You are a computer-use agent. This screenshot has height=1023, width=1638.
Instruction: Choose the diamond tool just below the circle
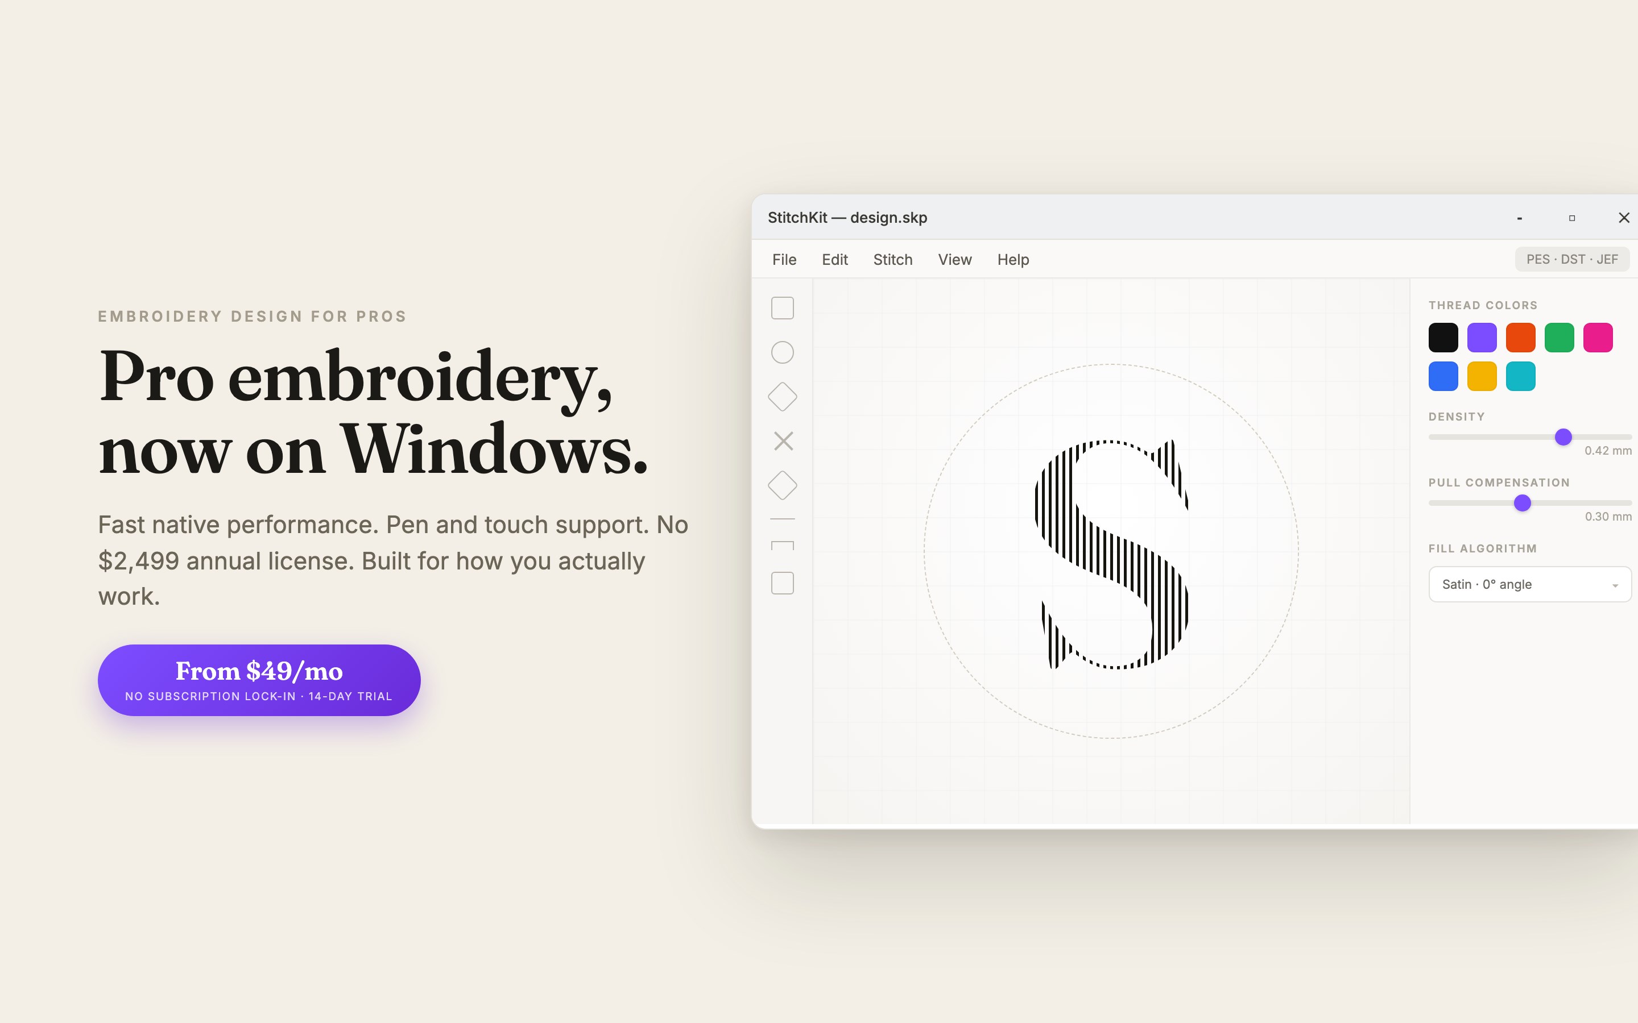click(x=783, y=397)
